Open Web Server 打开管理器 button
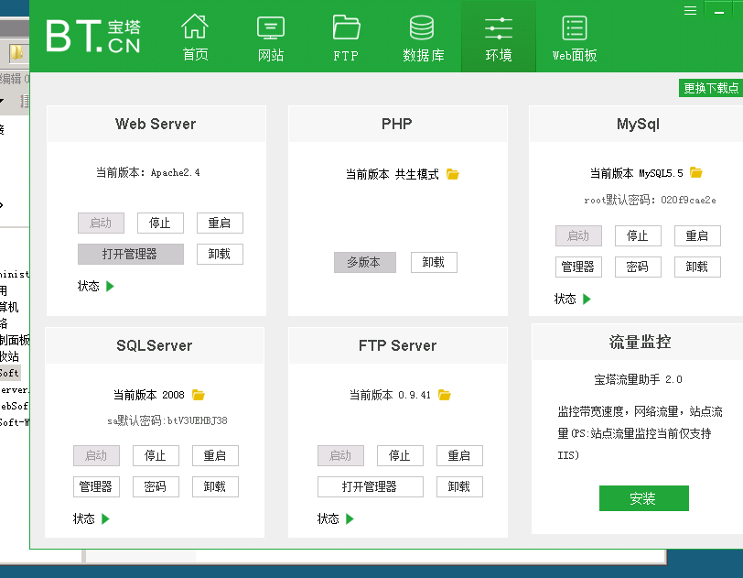Viewport: 743px width, 578px height. (x=130, y=254)
